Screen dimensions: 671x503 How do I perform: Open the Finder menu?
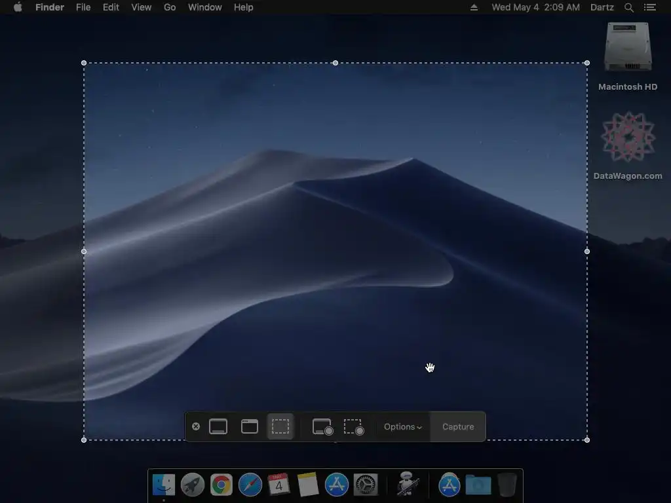[x=50, y=7]
